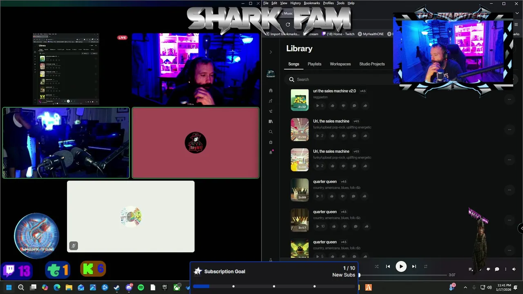Open more options for 'uri the sales machine v2.0'
523x294 pixels.
pyautogui.click(x=510, y=99)
